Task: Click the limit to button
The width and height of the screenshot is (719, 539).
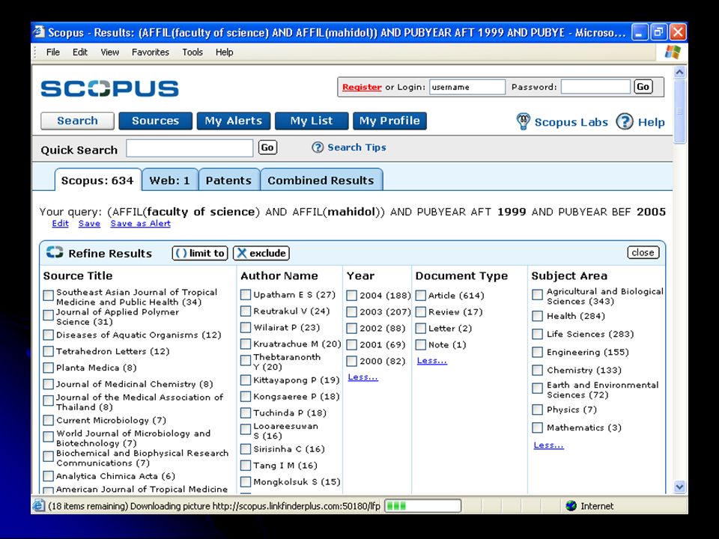Action: pyautogui.click(x=200, y=253)
